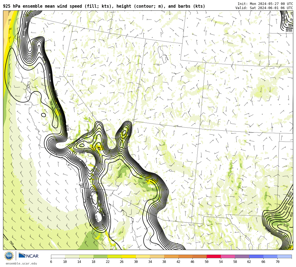Select the pink 54-58 kts swatch
Screen dimensions: 296x267
[228, 257]
